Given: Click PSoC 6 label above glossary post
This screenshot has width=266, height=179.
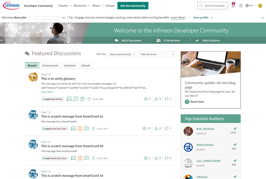Looking at the screenshot, I should tap(46, 74).
